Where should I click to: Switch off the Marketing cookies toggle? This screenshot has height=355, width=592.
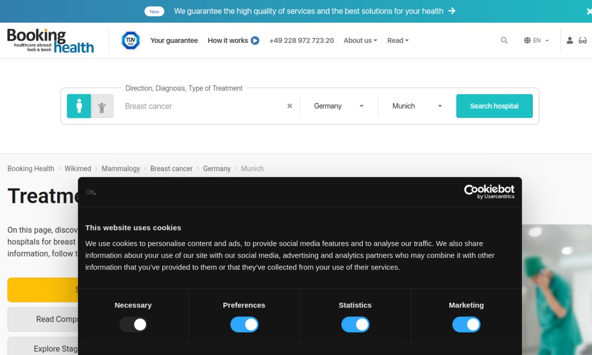[x=466, y=324]
